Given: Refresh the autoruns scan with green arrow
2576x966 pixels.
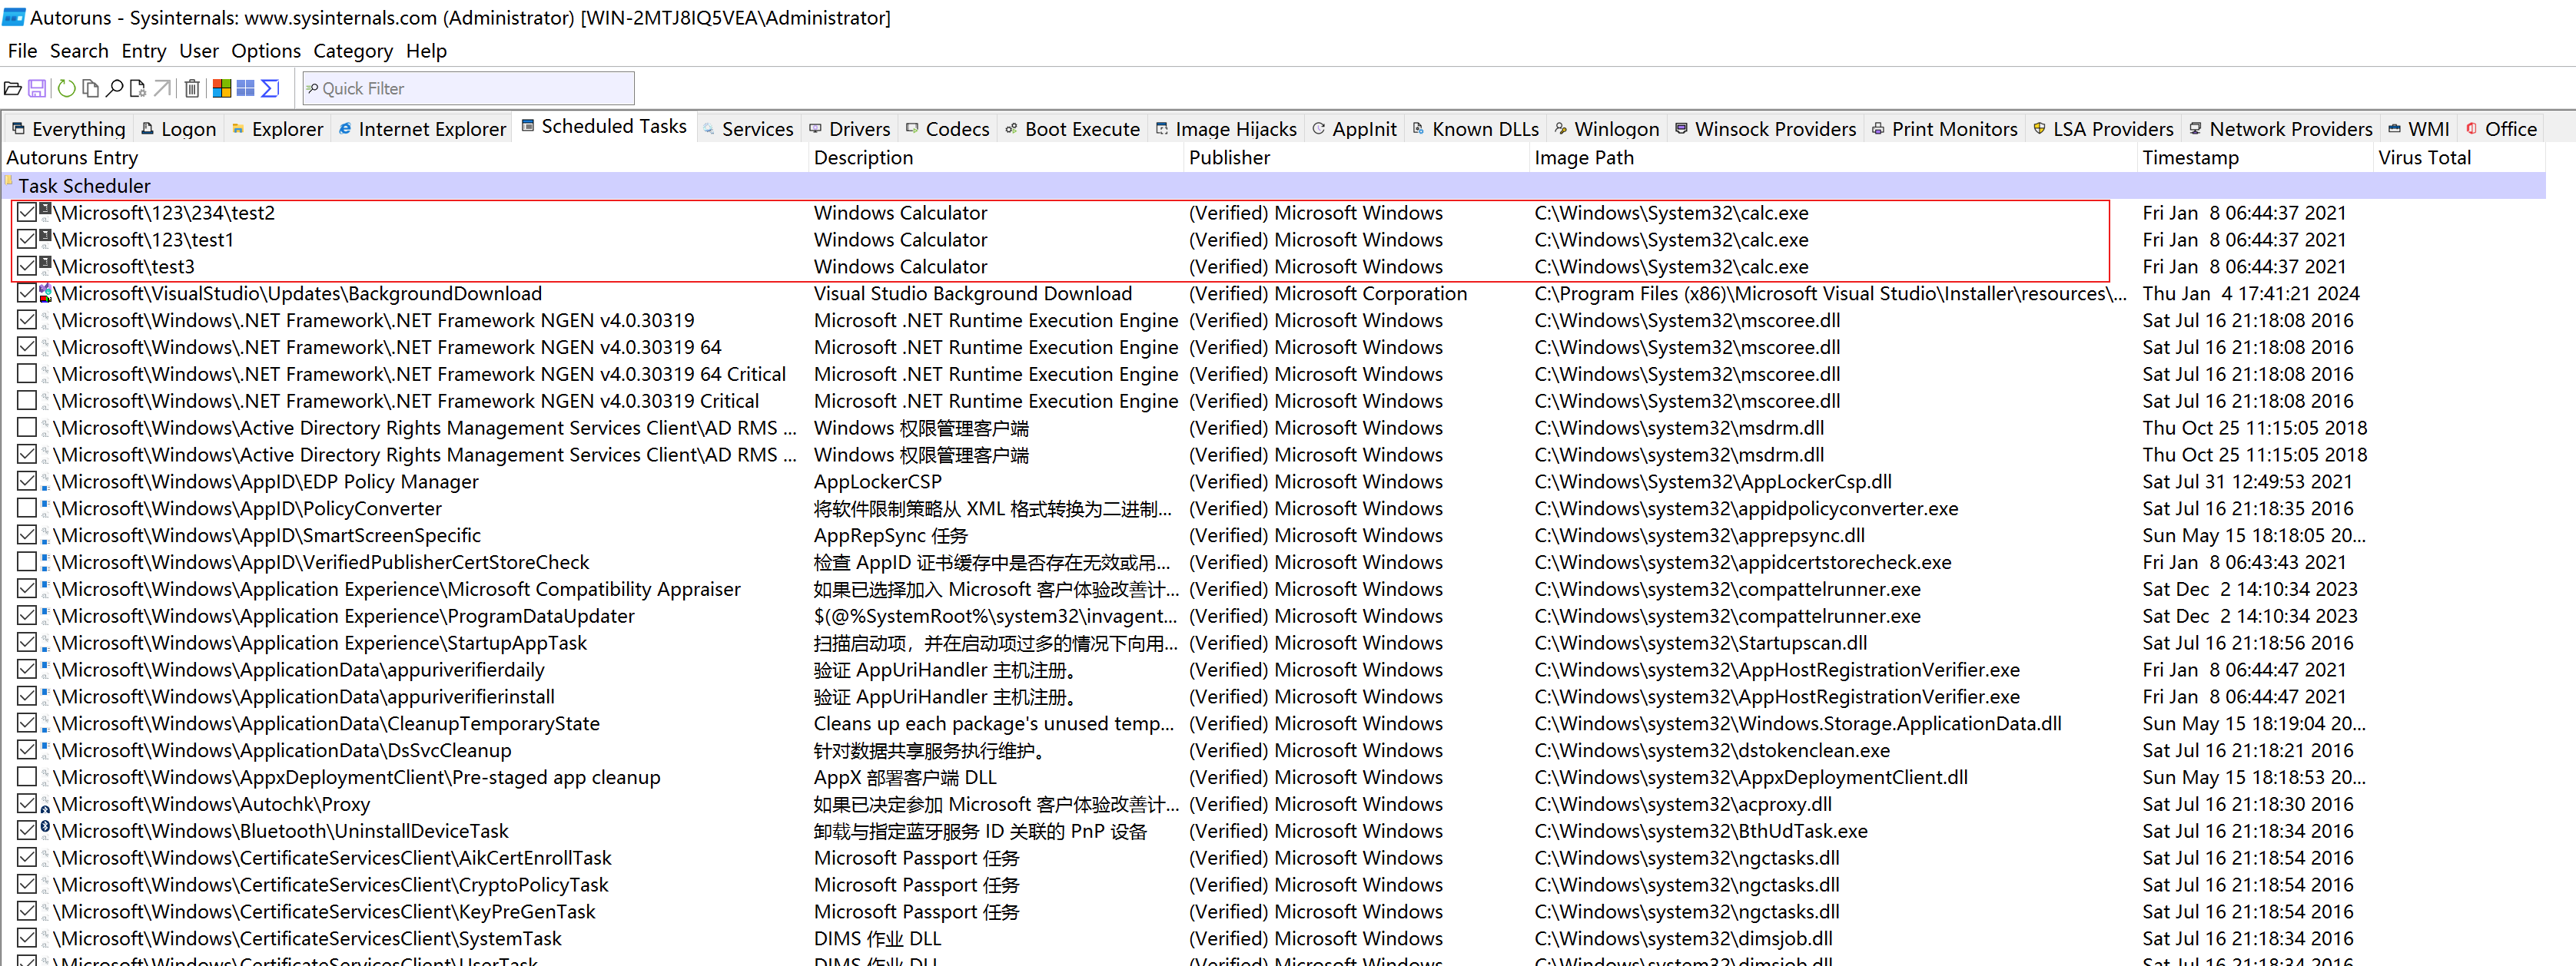Looking at the screenshot, I should (66, 89).
